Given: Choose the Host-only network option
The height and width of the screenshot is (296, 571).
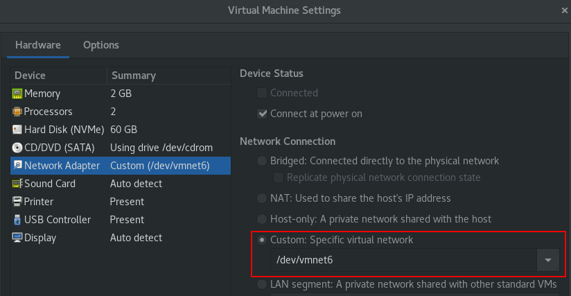Looking at the screenshot, I should (262, 219).
